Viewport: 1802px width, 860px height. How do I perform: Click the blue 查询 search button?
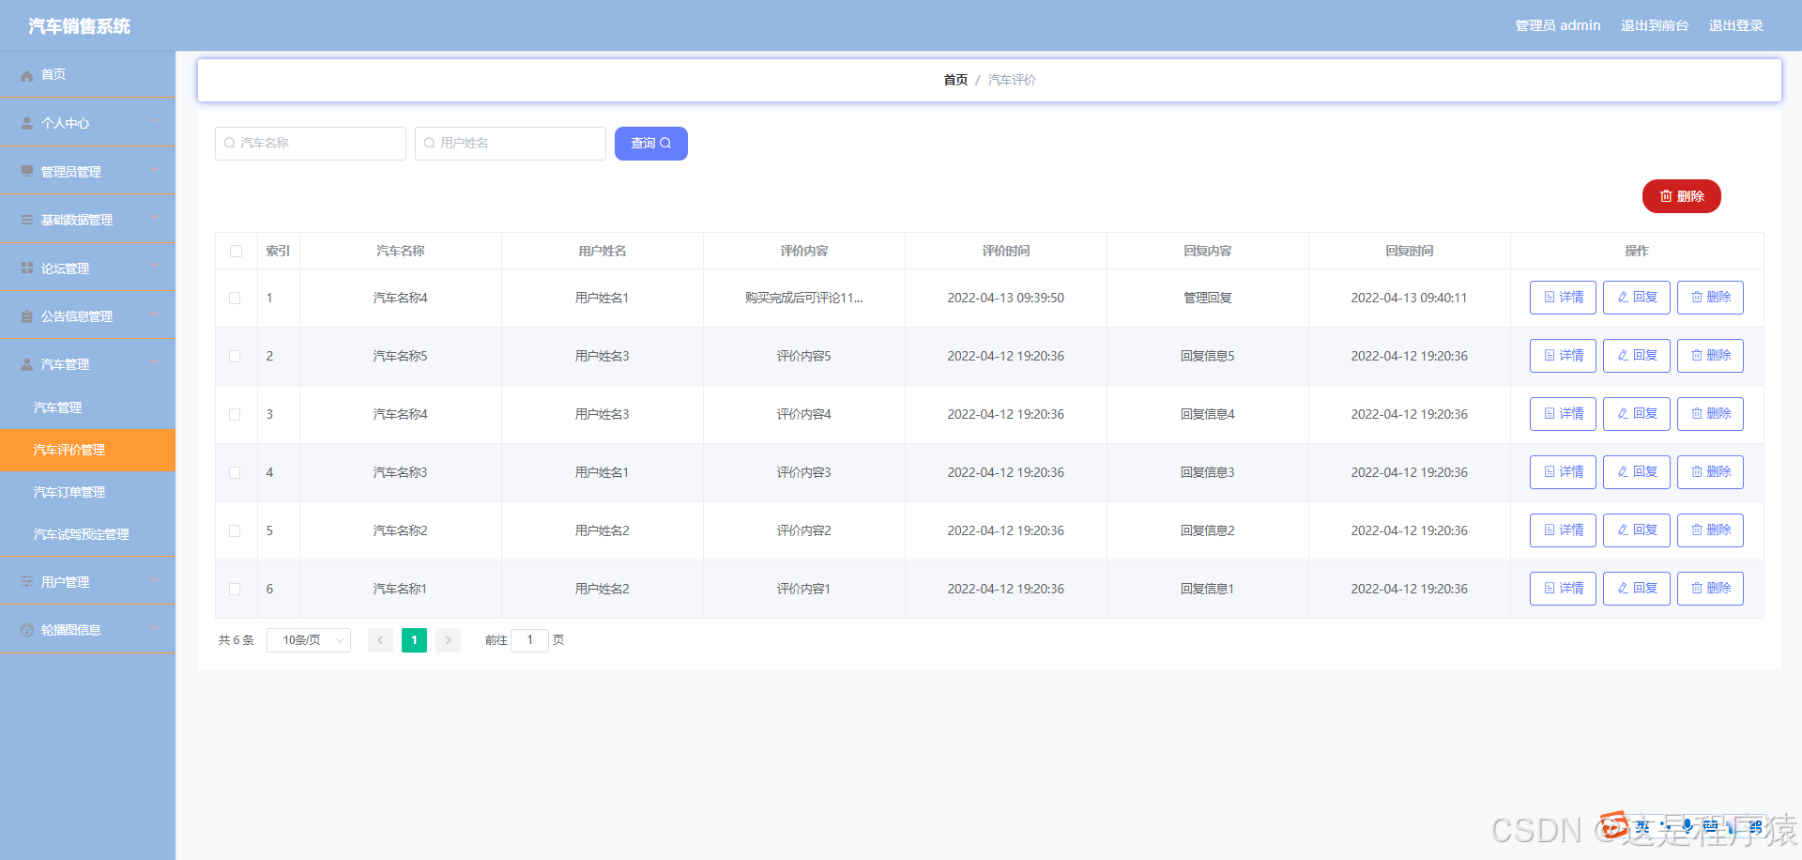[651, 144]
